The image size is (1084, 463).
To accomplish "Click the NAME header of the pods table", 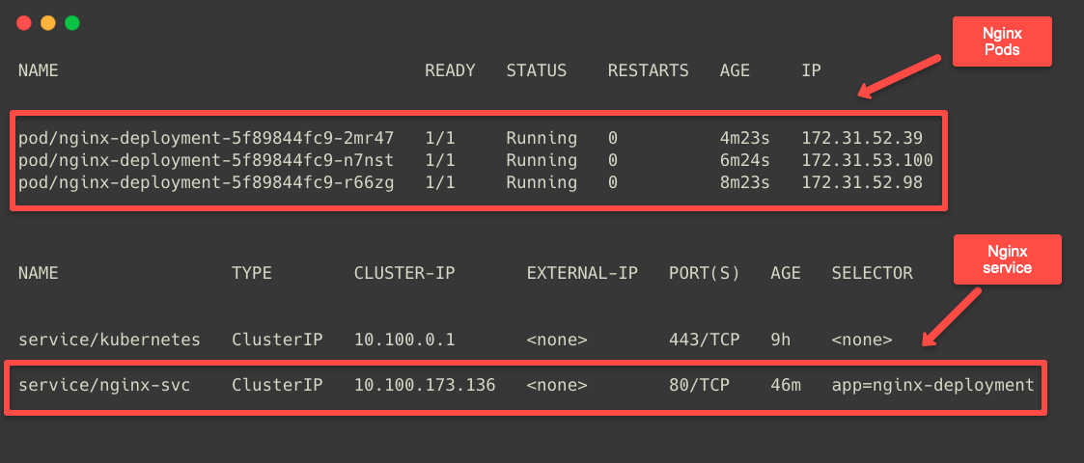I will tap(38, 70).
